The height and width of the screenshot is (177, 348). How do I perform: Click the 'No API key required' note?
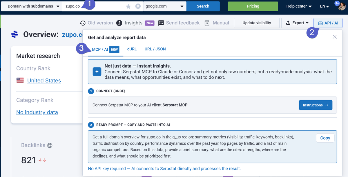click(x=164, y=169)
